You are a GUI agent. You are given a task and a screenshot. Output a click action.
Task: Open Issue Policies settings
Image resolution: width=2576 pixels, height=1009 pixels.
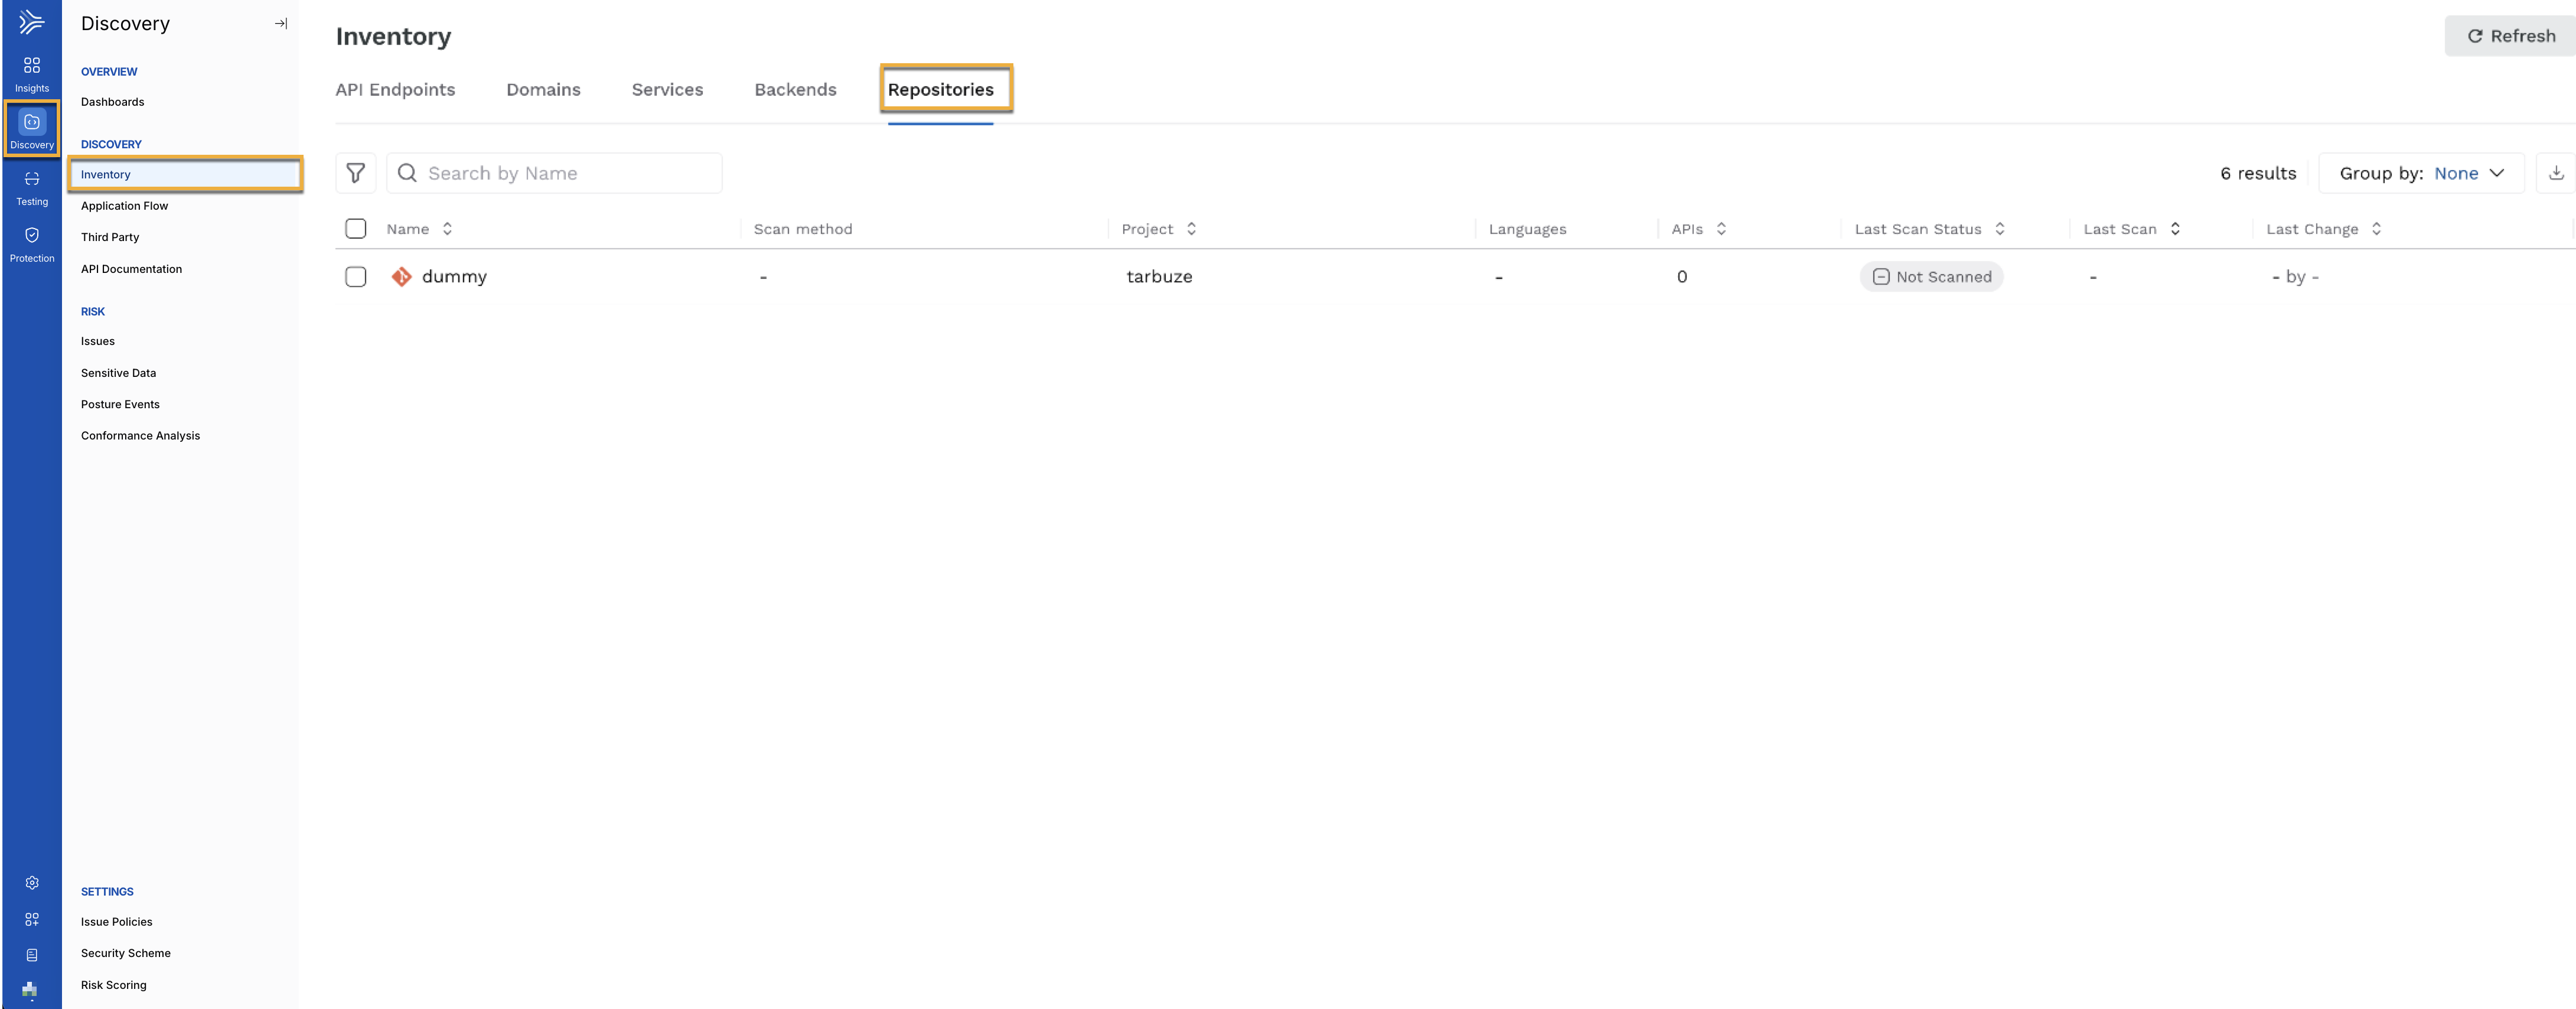coord(116,922)
